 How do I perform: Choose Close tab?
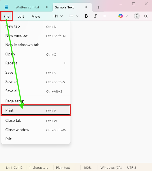tap(36, 121)
